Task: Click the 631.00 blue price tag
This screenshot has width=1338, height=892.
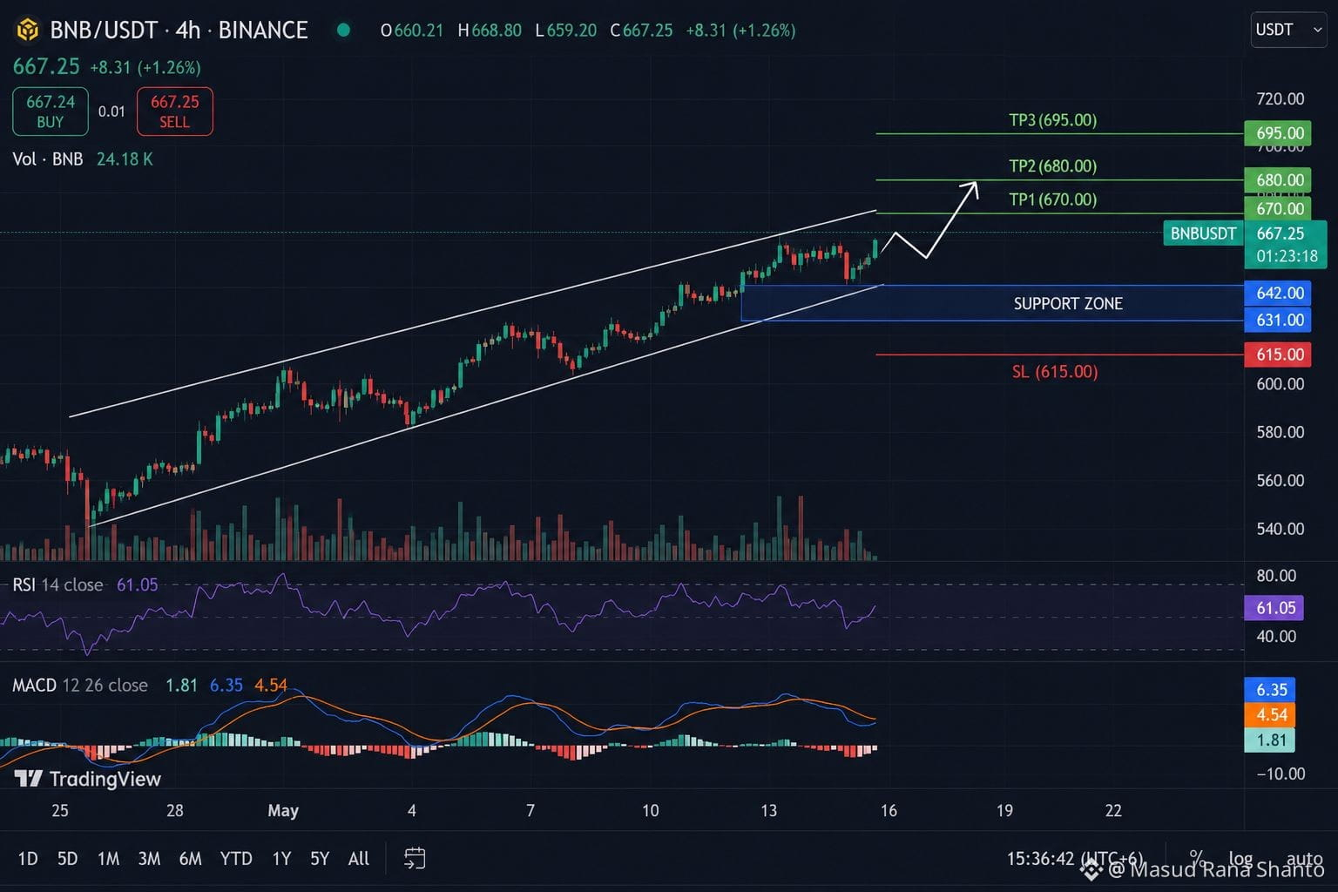Action: click(1280, 320)
